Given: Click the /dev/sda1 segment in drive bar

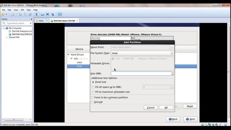Looking at the screenshot, I should click(x=111, y=38).
